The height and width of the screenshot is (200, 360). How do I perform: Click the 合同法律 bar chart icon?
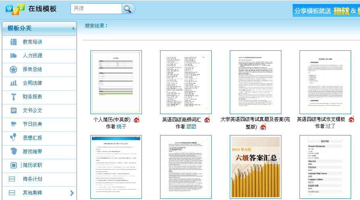click(x=14, y=83)
